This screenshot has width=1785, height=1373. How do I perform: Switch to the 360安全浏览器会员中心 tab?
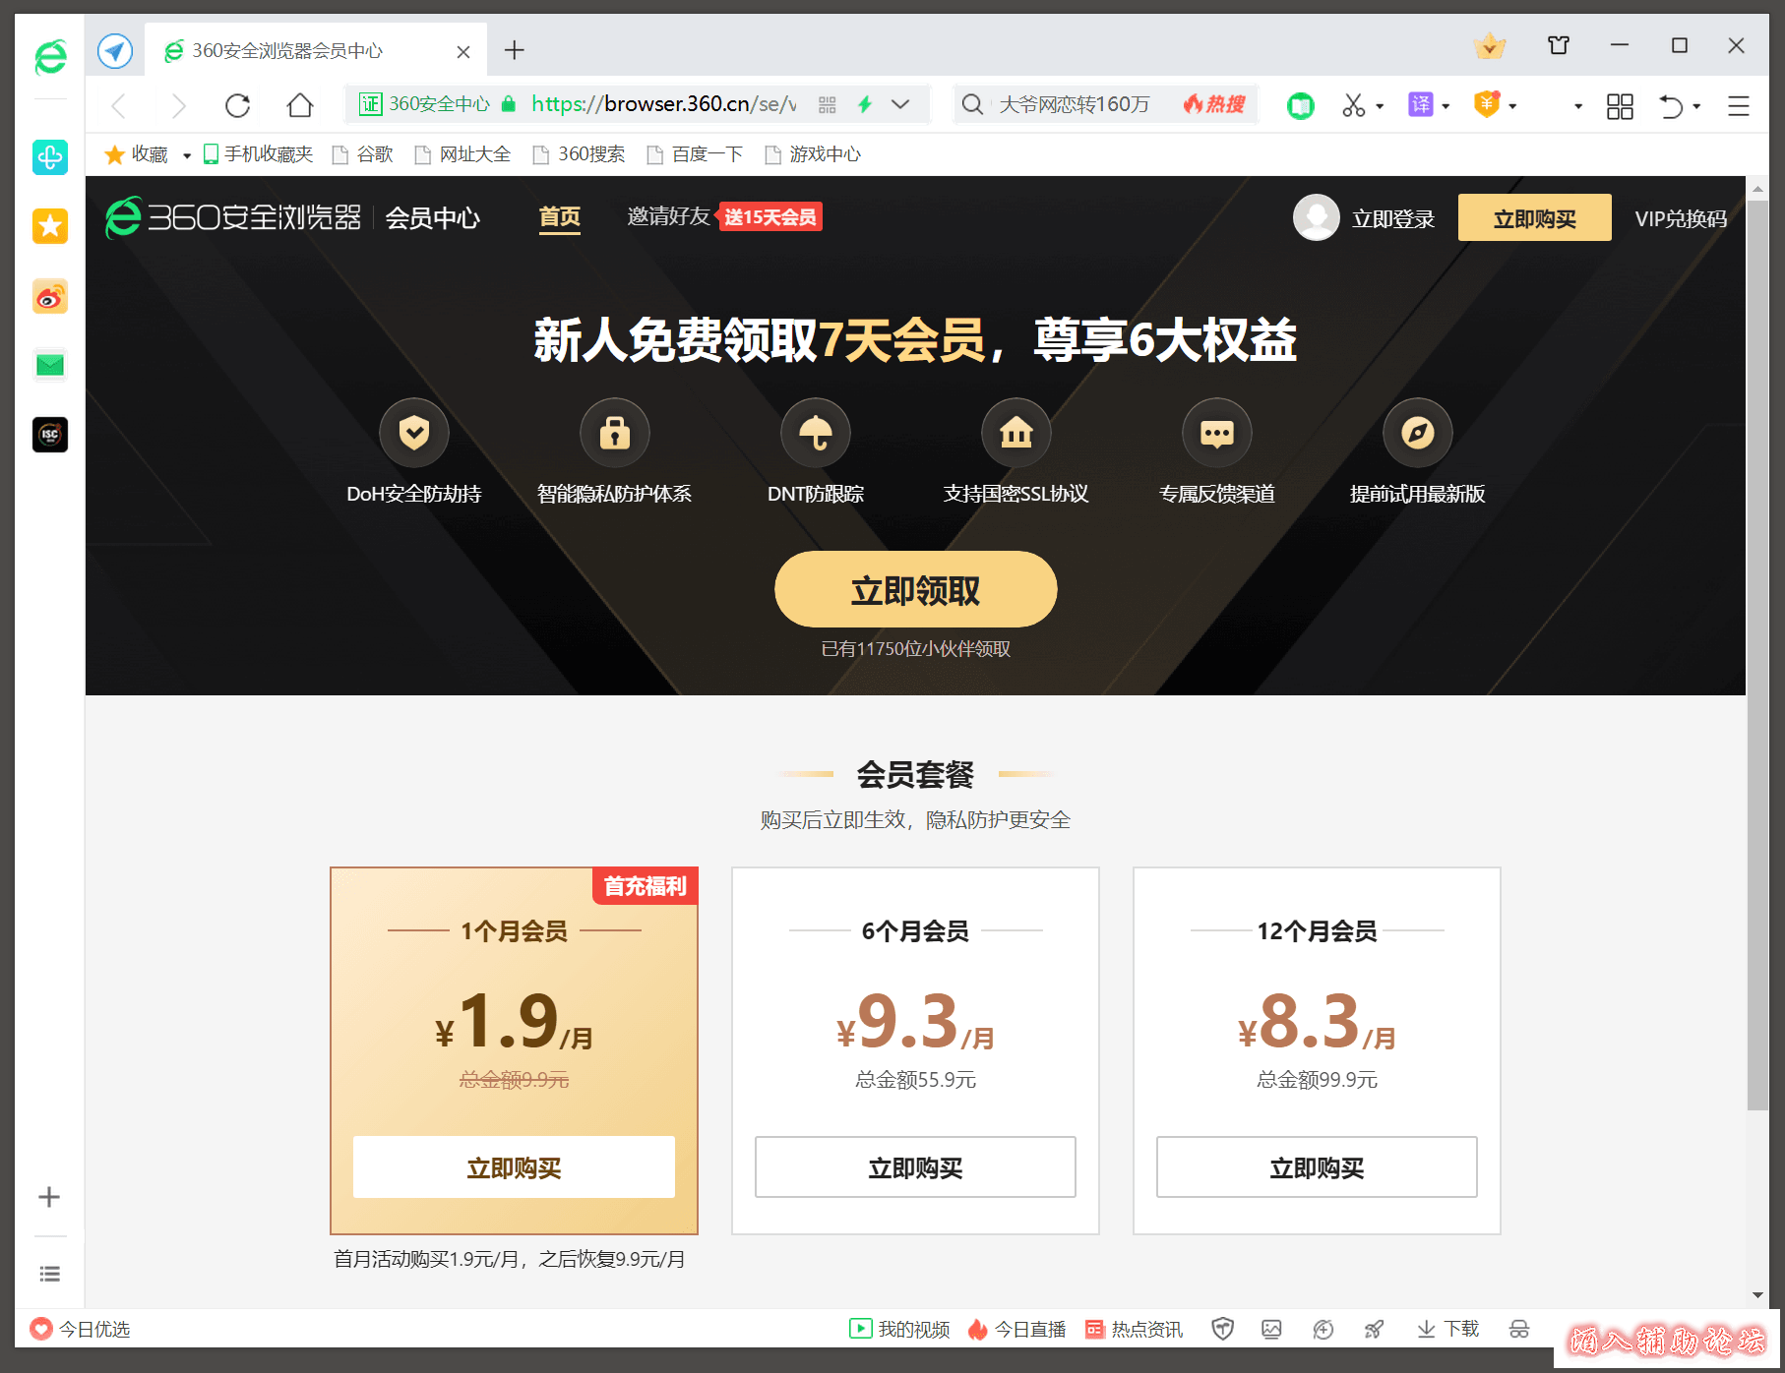coord(316,50)
